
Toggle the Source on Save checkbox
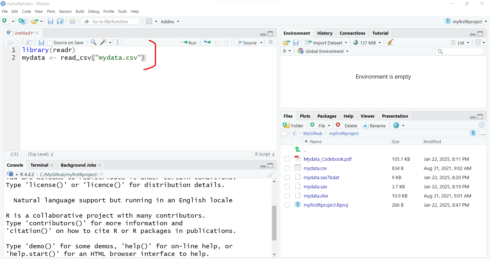[50, 43]
